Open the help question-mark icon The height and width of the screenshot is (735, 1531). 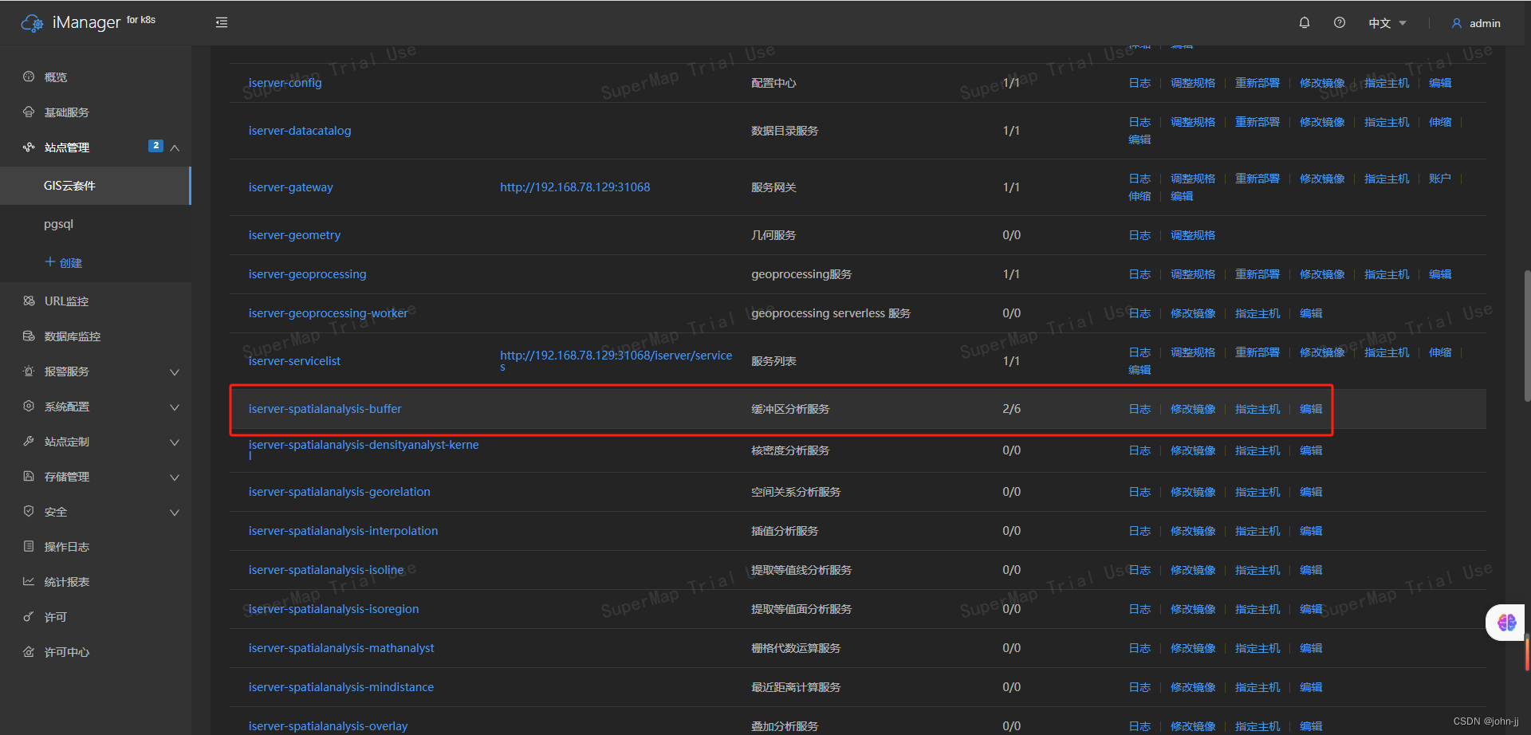1340,22
